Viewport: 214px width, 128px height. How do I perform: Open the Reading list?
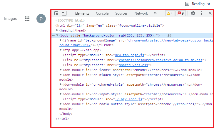point(198,4)
